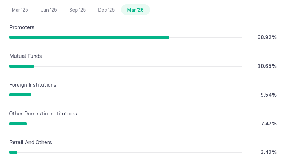Switch to the Jun '25 tab
This screenshot has width=288, height=165.
pyautogui.click(x=49, y=10)
